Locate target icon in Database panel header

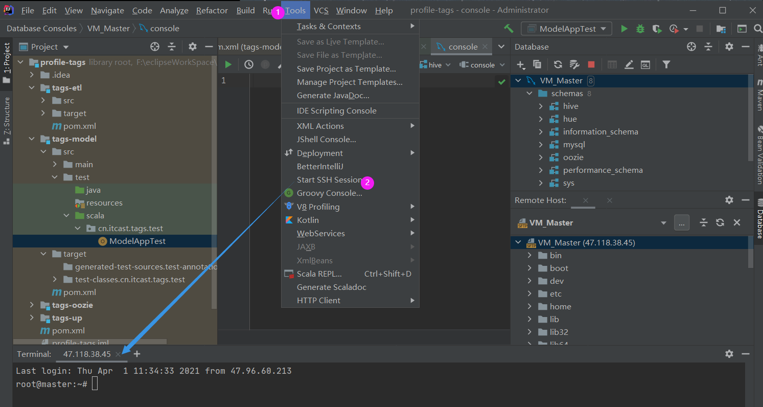click(x=691, y=47)
